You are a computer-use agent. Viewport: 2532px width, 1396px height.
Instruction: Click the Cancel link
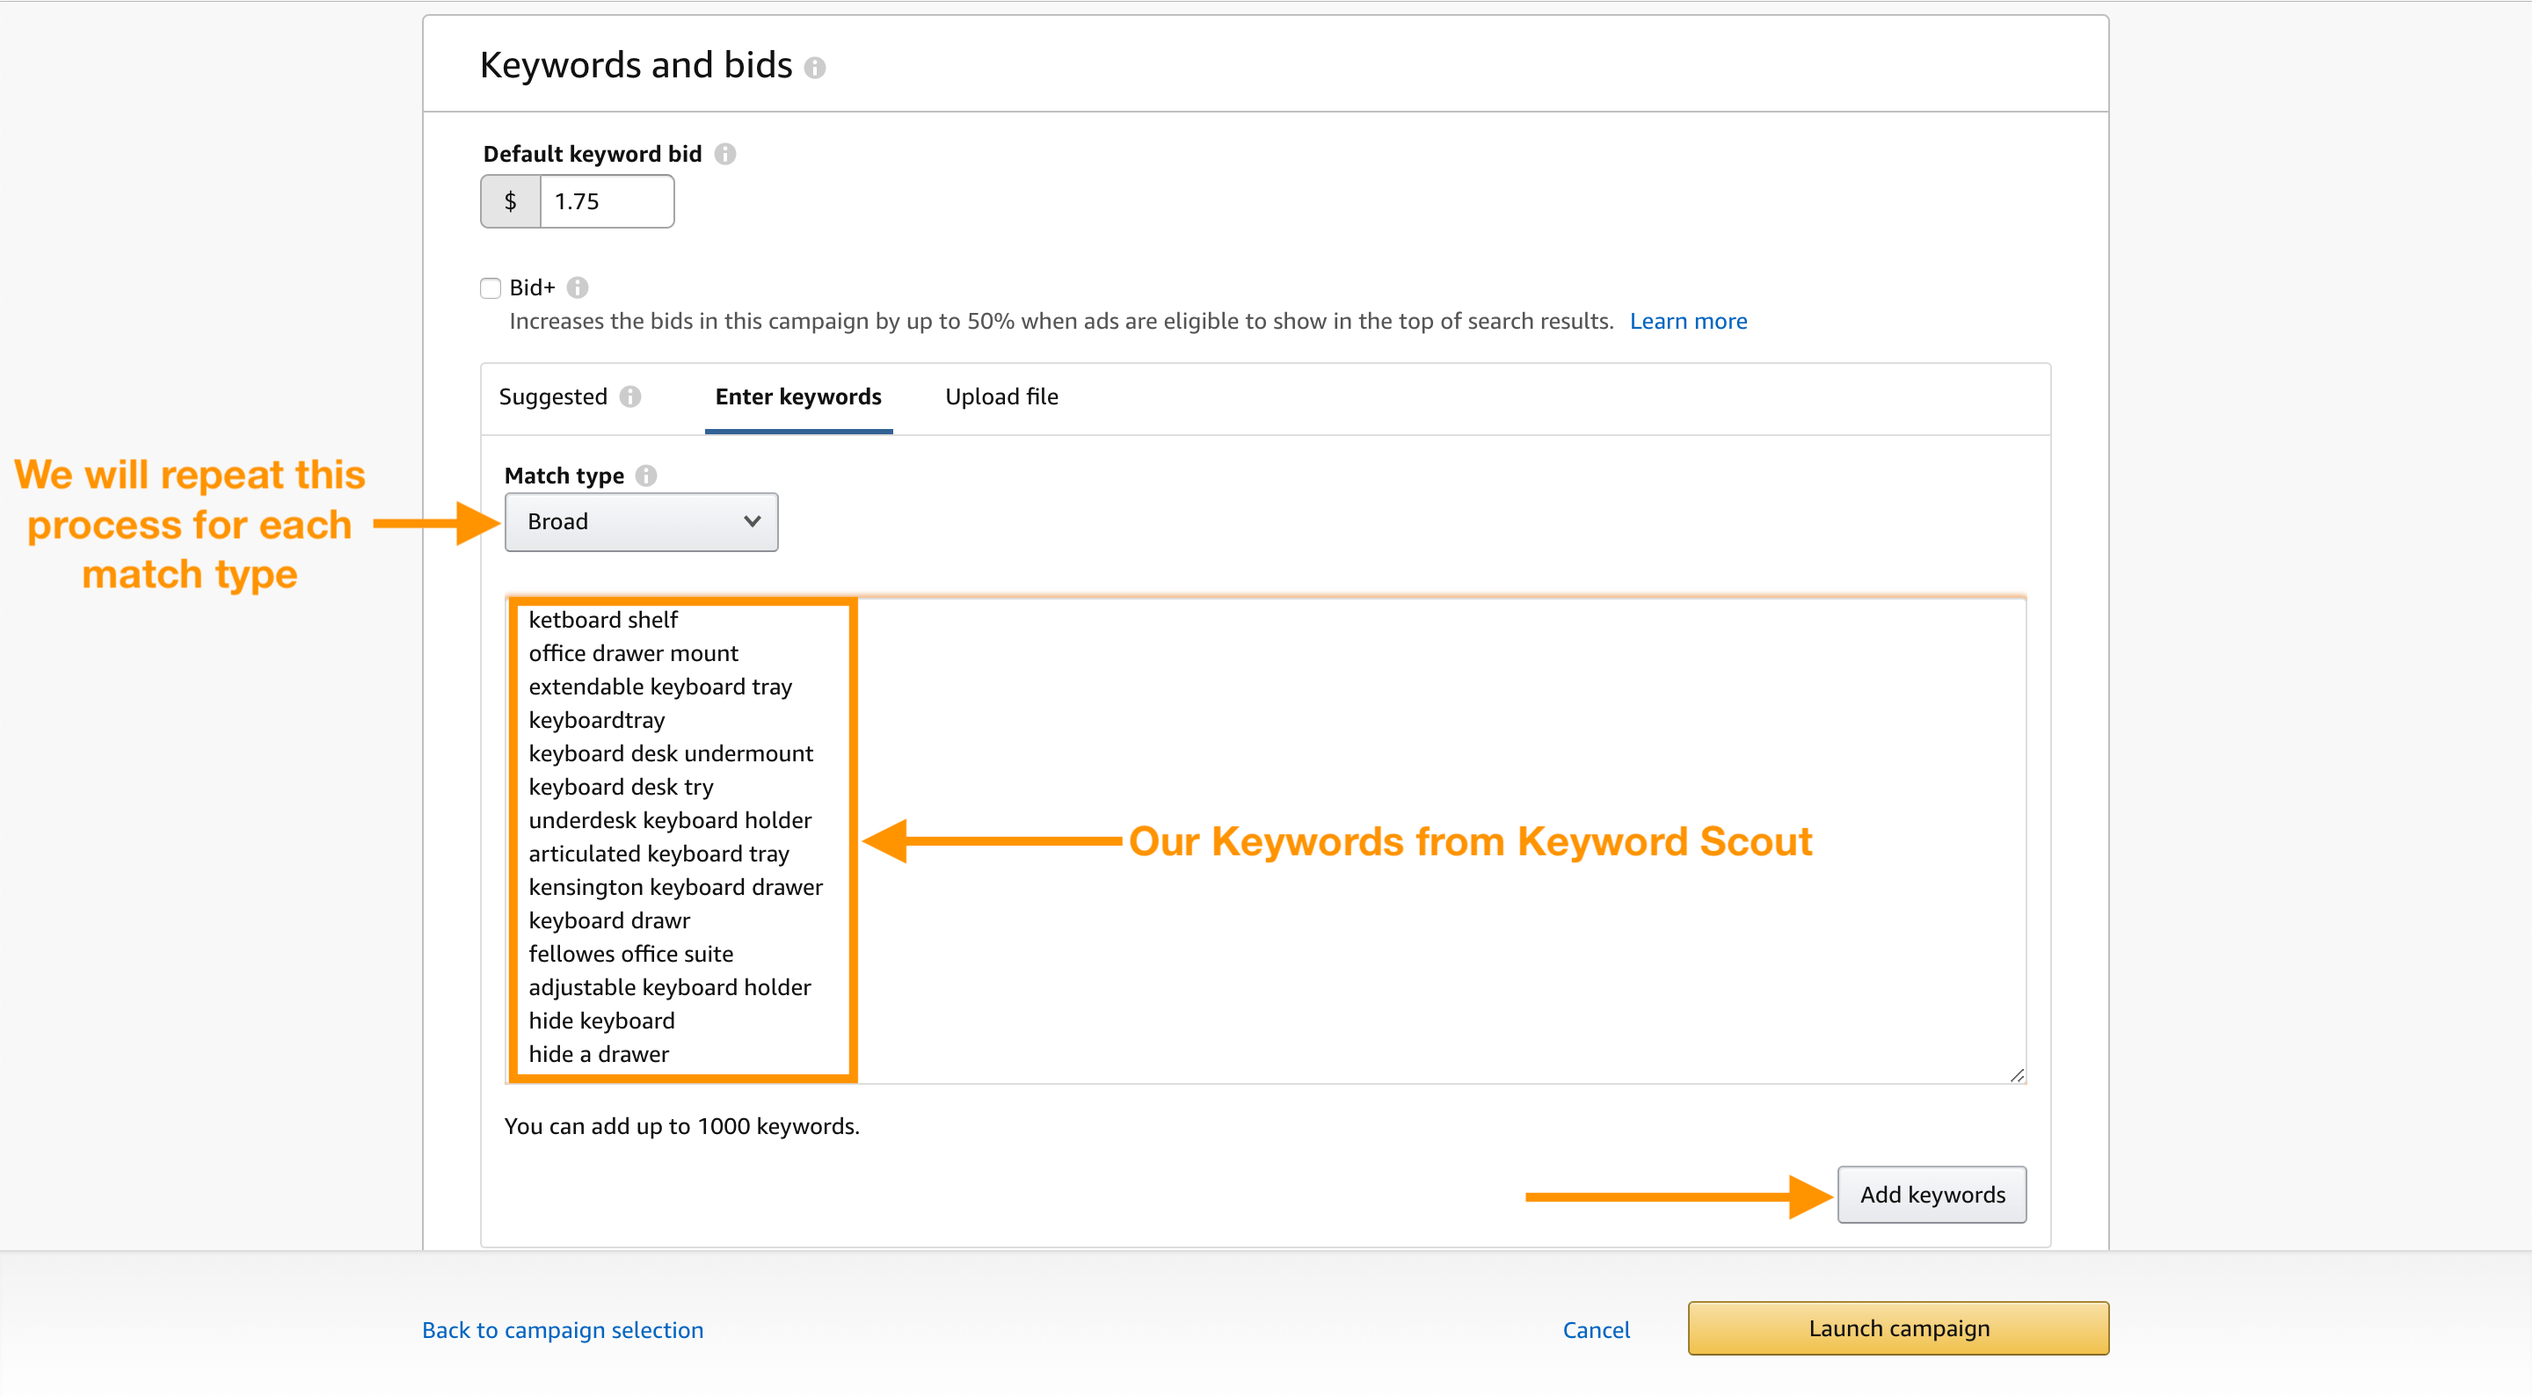point(1597,1330)
